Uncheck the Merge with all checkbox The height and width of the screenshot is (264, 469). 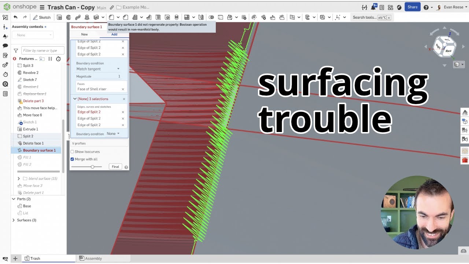tap(72, 159)
